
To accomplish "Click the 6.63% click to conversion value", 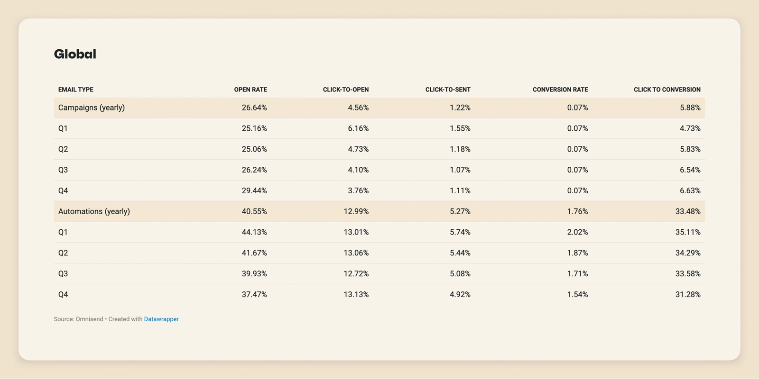I will [x=690, y=191].
